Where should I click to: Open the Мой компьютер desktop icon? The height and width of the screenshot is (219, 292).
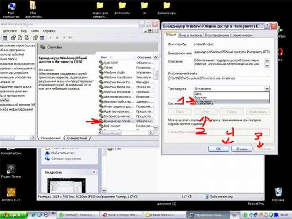pyautogui.click(x=11, y=10)
